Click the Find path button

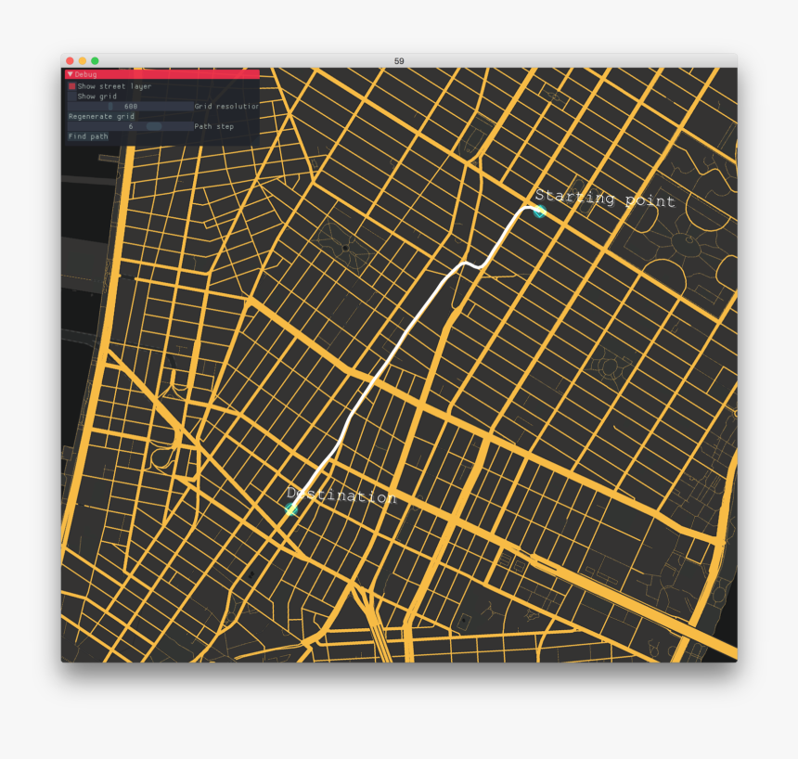pos(88,136)
